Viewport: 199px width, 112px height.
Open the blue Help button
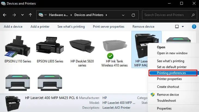coord(194,27)
